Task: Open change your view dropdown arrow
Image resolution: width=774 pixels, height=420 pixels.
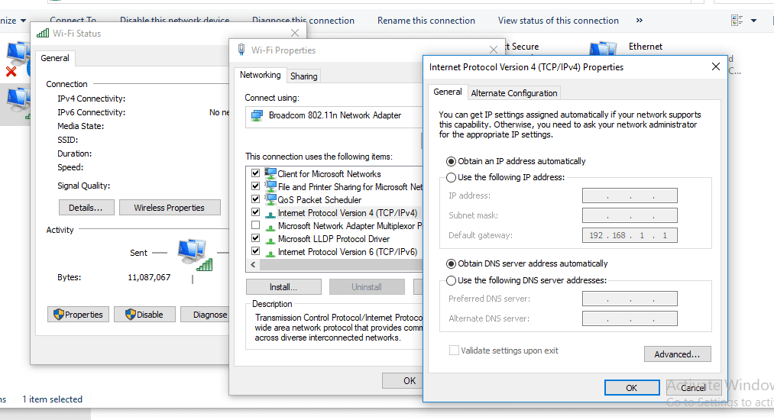Action: click(754, 20)
